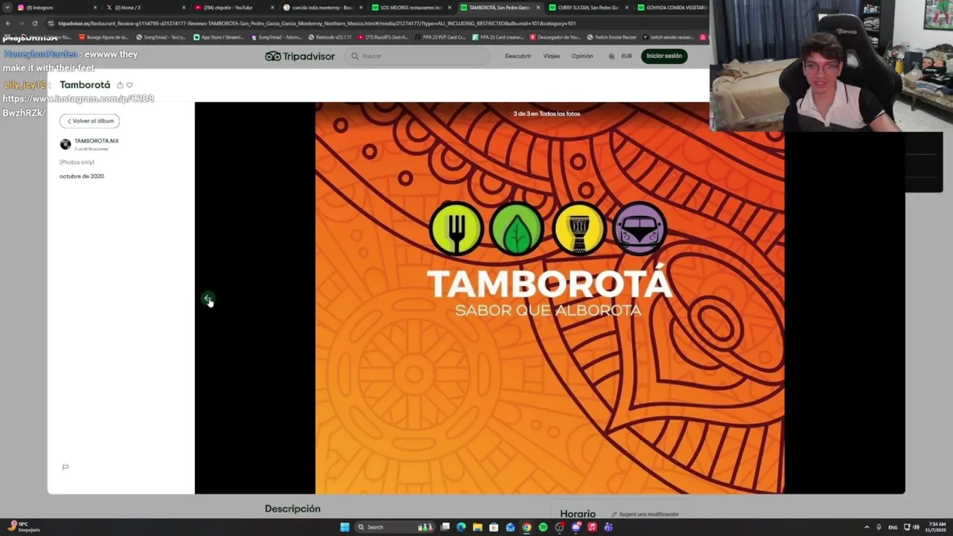Show hidden system tray icons
The height and width of the screenshot is (536, 953).
[x=867, y=527]
